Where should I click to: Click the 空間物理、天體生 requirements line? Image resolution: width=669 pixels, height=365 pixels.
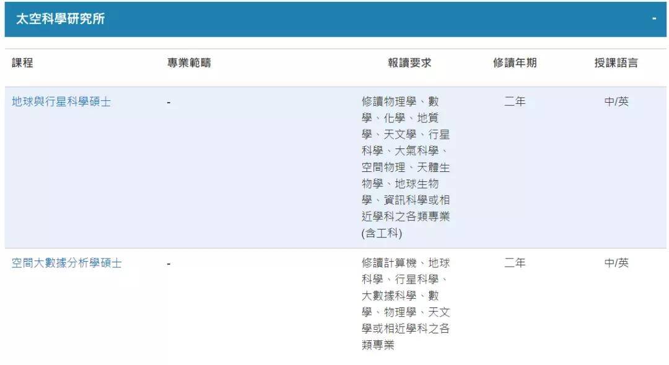pyautogui.click(x=406, y=168)
